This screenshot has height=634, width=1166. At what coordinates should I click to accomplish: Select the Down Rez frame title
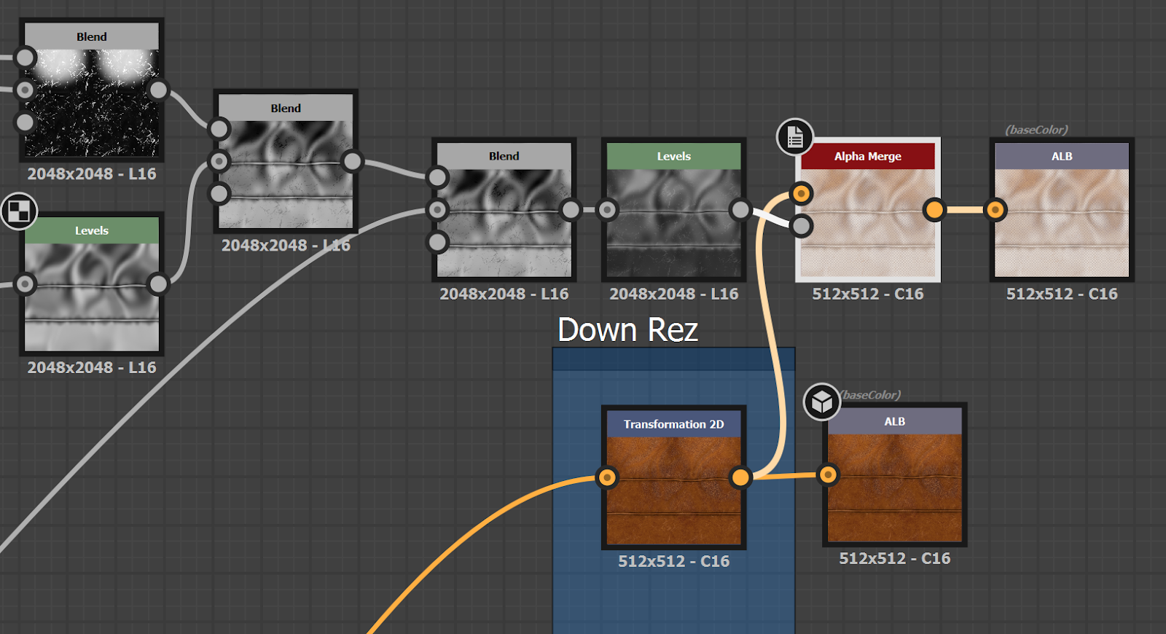point(627,330)
